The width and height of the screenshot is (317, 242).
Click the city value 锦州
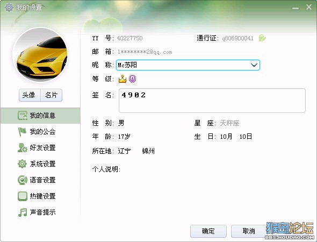(x=148, y=151)
